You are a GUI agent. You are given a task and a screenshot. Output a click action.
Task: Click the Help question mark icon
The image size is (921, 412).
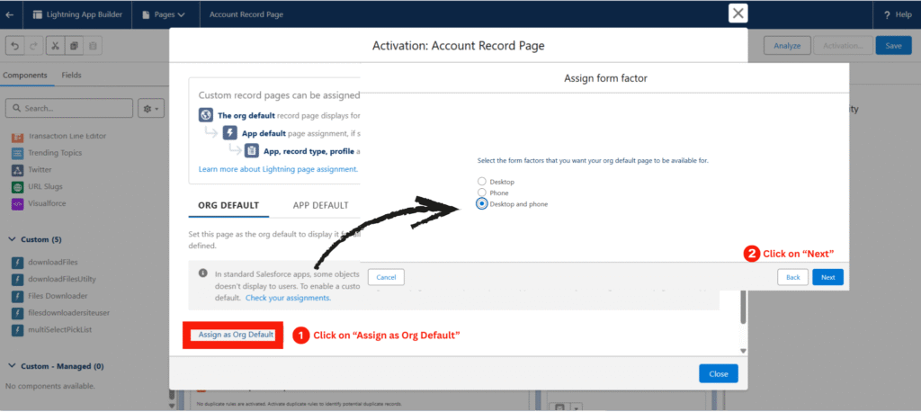pos(886,14)
